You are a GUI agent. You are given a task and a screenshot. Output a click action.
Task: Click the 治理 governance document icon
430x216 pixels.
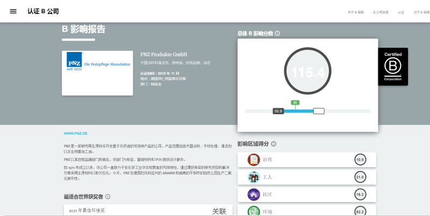(x=254, y=160)
